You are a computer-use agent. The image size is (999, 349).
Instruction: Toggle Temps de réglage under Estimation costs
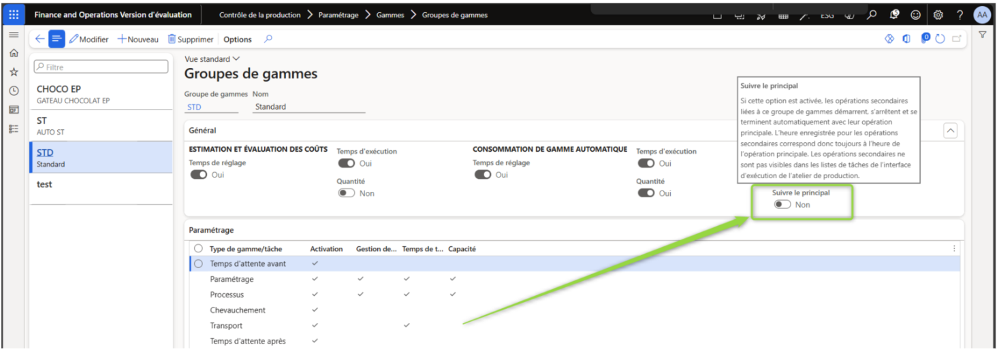coord(199,175)
